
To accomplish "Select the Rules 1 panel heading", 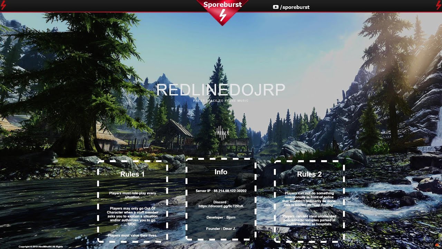I will (132, 174).
